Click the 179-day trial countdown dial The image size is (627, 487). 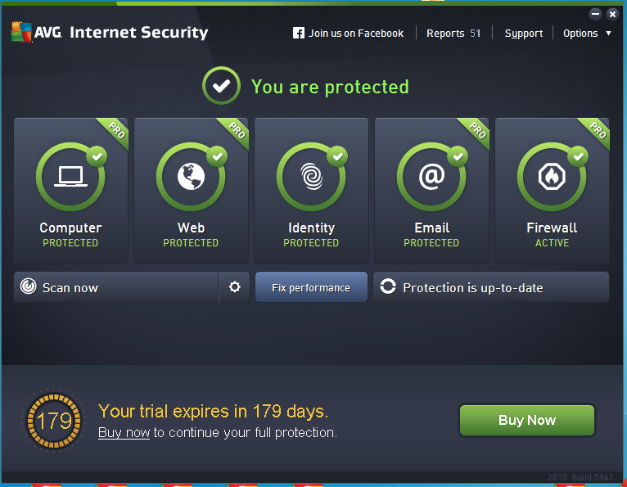[x=54, y=422]
